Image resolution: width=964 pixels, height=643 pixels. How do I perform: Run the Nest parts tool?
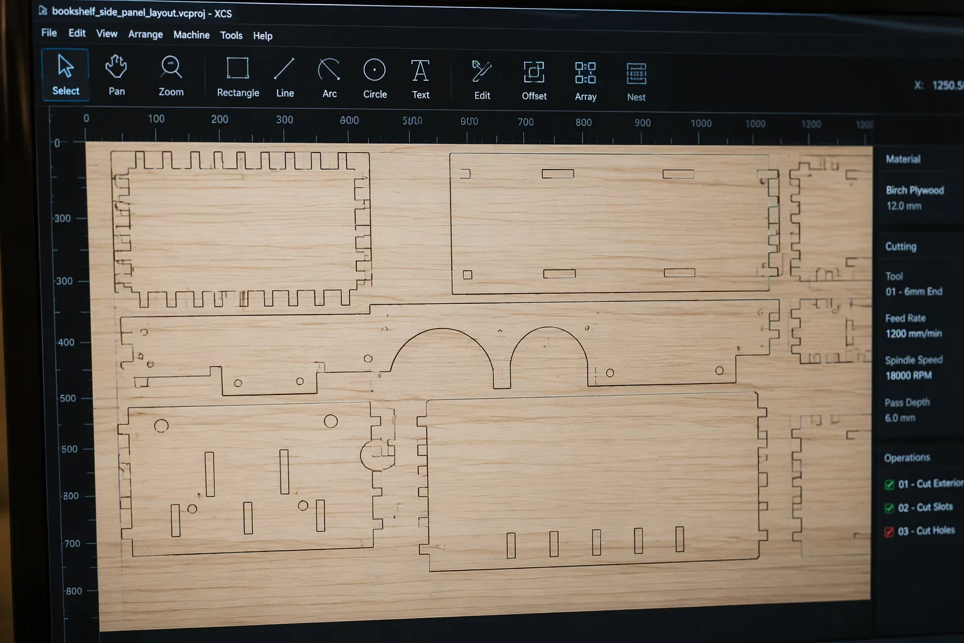tap(636, 82)
